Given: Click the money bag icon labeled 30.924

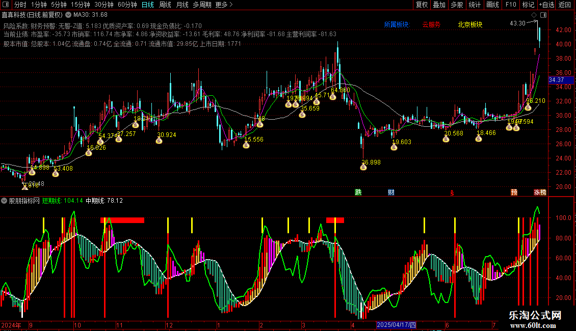Looking at the screenshot, I should click(x=159, y=141).
